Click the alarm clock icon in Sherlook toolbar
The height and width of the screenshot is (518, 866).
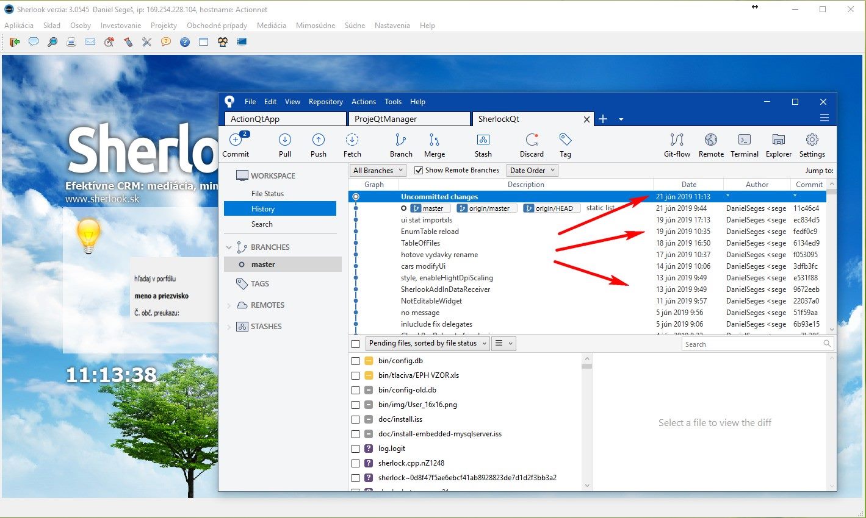109,42
